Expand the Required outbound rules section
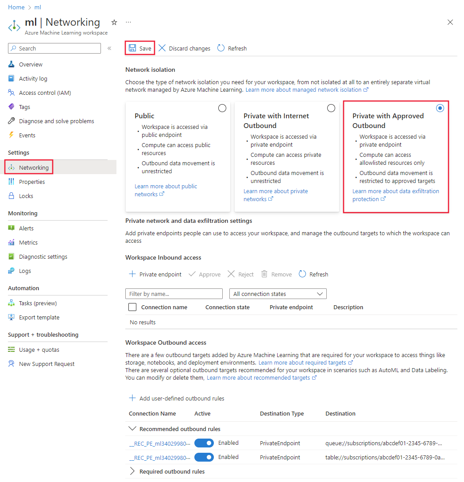This screenshot has height=482, width=464. pos(132,471)
